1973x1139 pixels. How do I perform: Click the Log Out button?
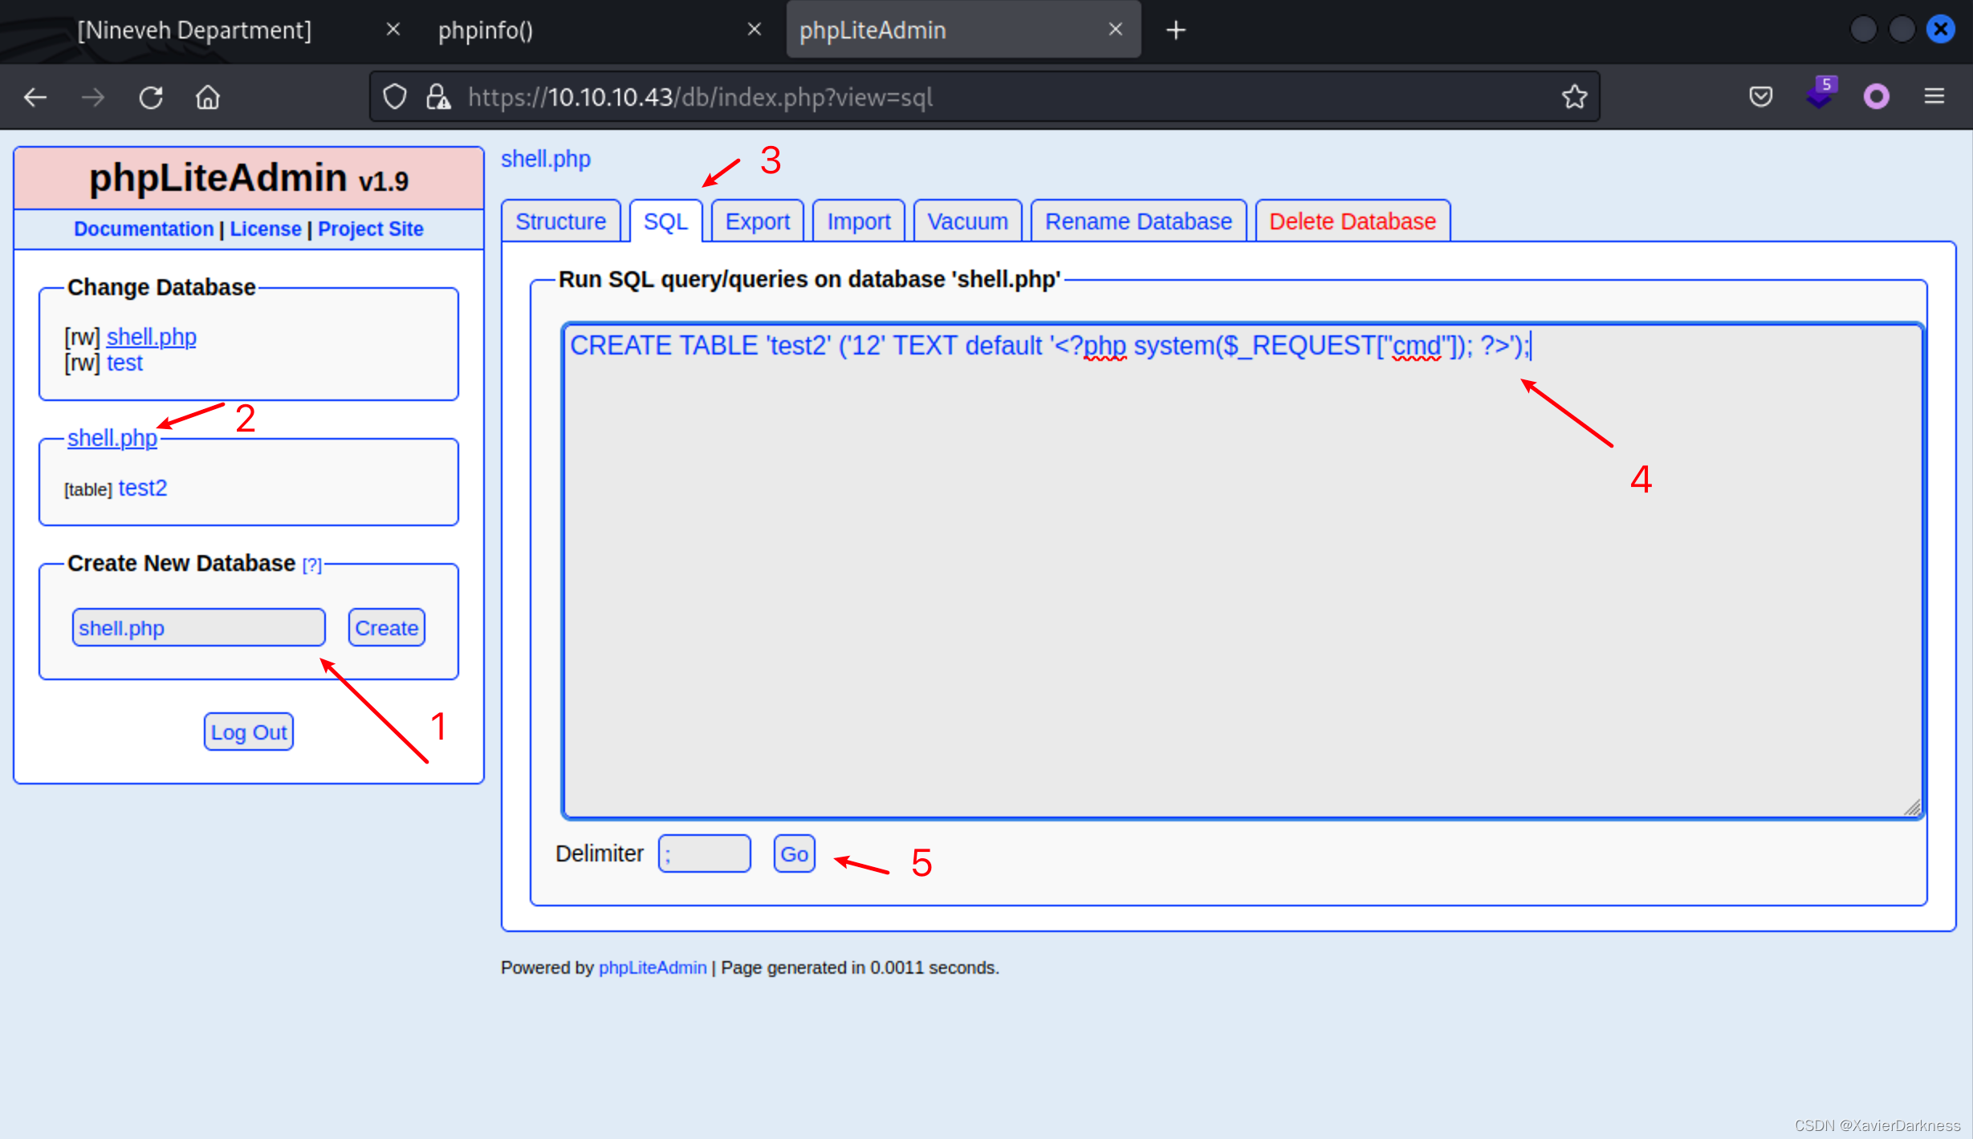pyautogui.click(x=248, y=732)
